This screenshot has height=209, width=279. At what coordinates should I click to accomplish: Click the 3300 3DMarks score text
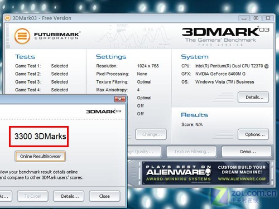pyautogui.click(x=40, y=137)
